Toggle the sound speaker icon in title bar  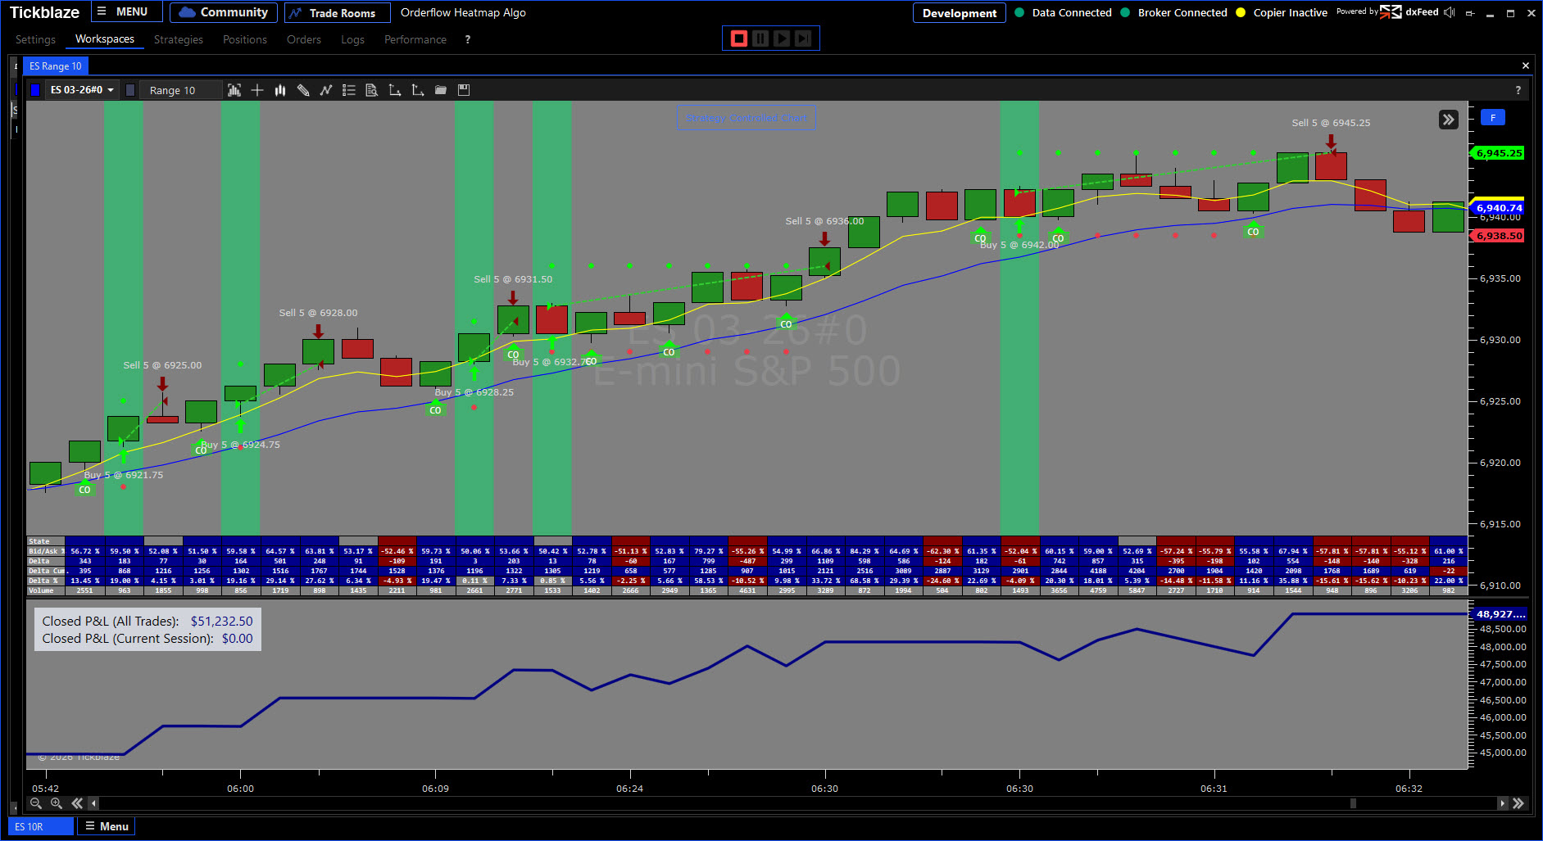(1450, 12)
